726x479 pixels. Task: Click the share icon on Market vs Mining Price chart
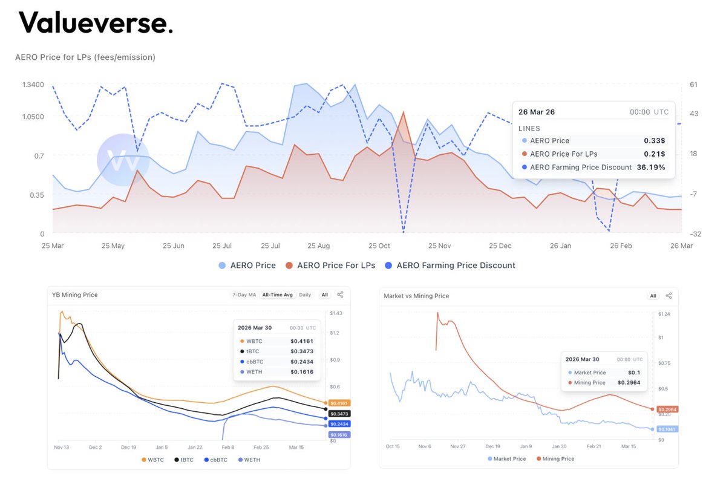coord(669,296)
